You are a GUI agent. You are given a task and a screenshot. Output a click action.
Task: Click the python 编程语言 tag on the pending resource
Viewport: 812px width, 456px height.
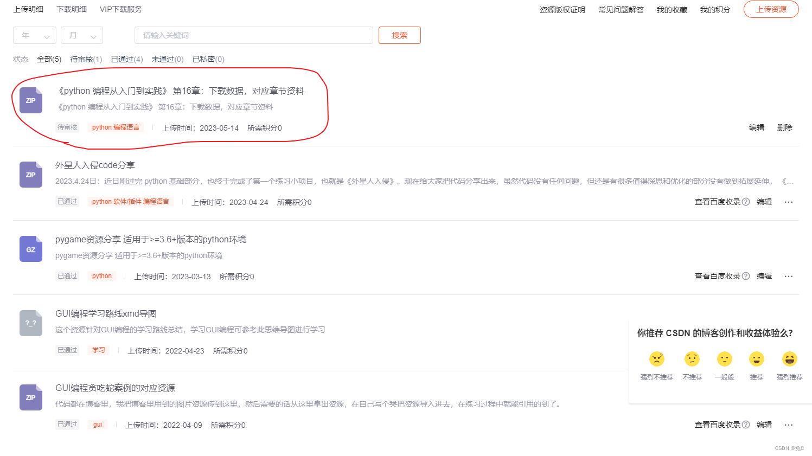[x=116, y=127]
